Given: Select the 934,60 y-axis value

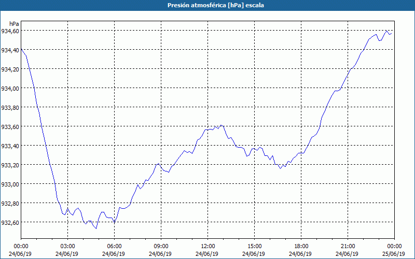Looking at the screenshot, I should coord(10,31).
